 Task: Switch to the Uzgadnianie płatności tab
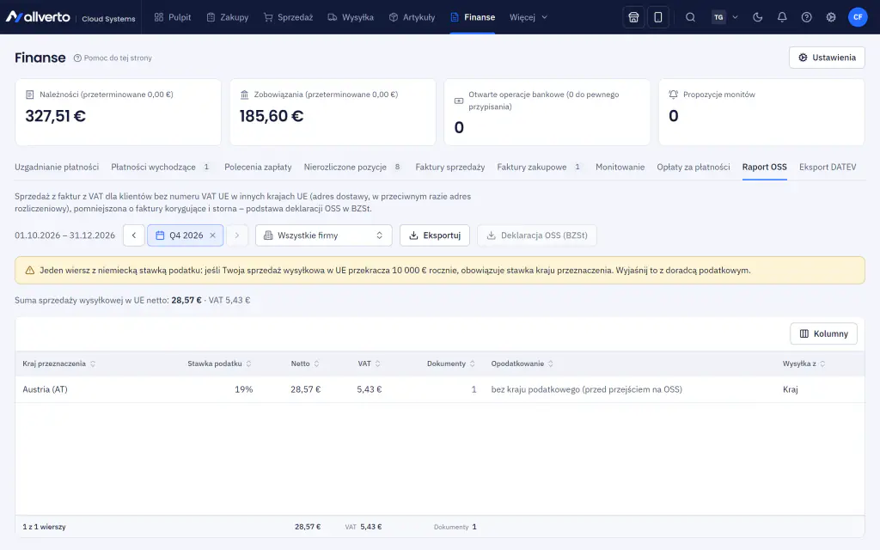pyautogui.click(x=57, y=168)
